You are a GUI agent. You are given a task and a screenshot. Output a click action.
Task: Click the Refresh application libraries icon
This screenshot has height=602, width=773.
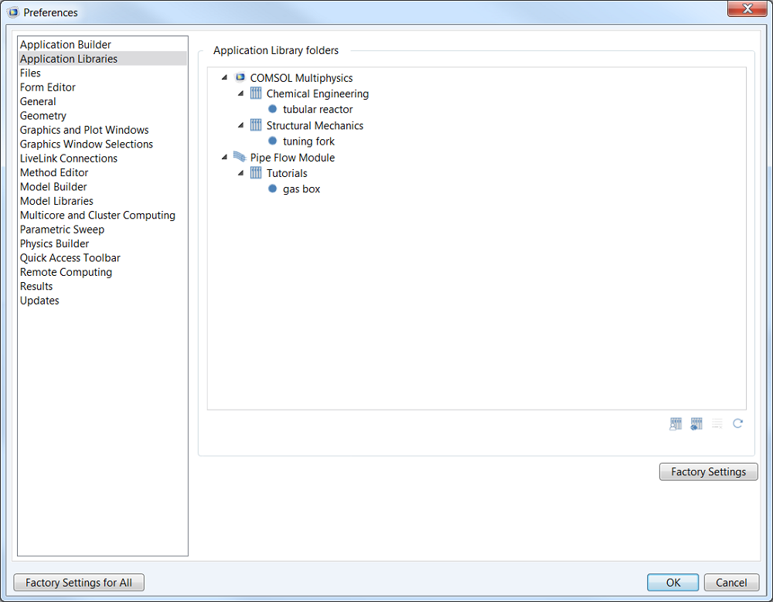pos(737,423)
